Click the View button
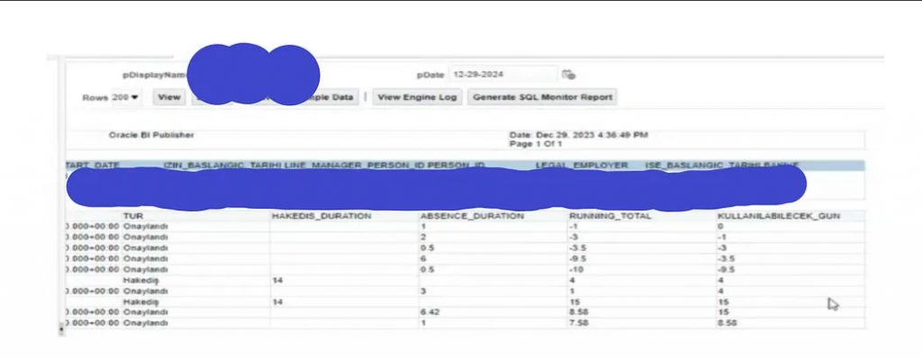Image resolution: width=922 pixels, height=358 pixels. [x=168, y=97]
